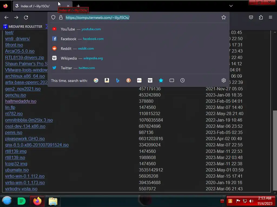Open MEDIAFIRE ROULETTER bookmark

(23, 26)
